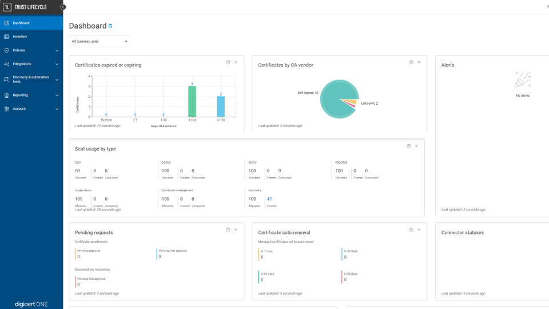Expand the Account menu chevron
The width and height of the screenshot is (549, 309).
click(57, 109)
